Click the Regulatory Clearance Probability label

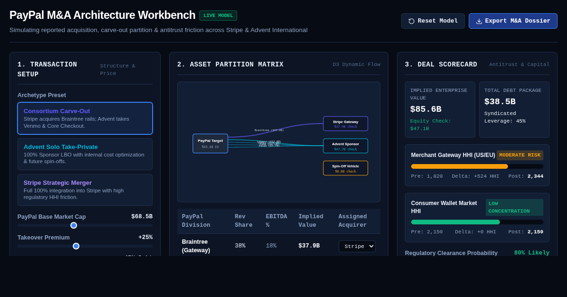(451, 253)
